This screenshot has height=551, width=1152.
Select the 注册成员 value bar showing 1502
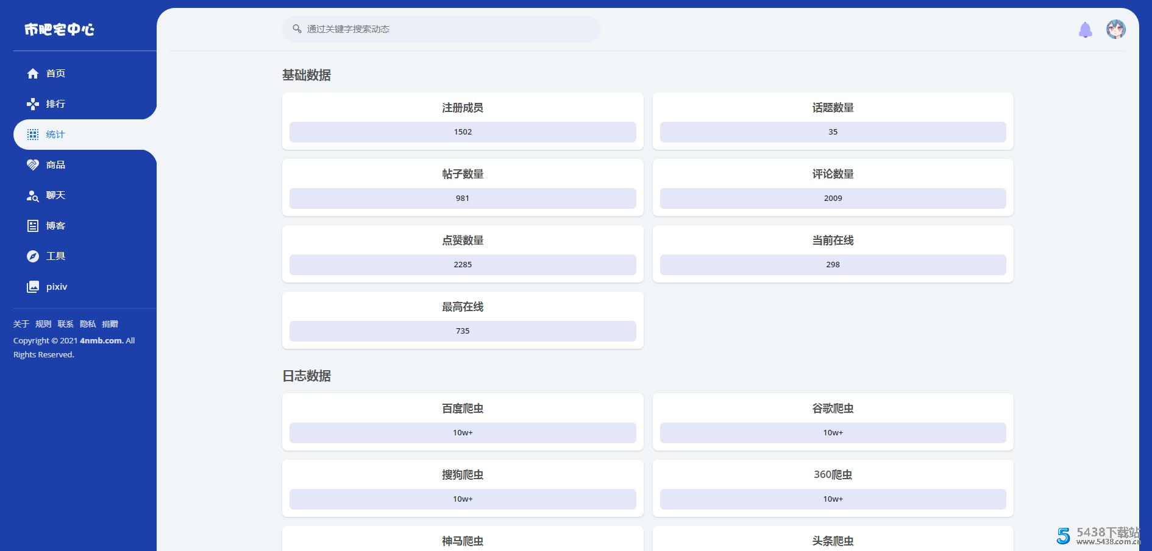coord(463,132)
